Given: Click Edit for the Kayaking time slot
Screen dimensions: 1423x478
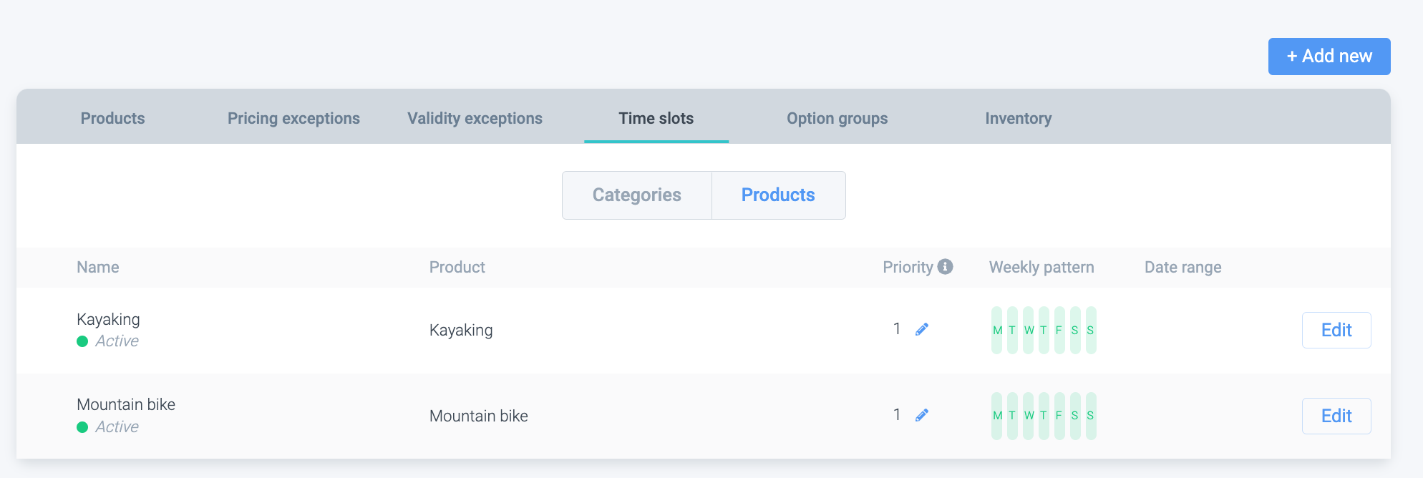Looking at the screenshot, I should [1336, 330].
